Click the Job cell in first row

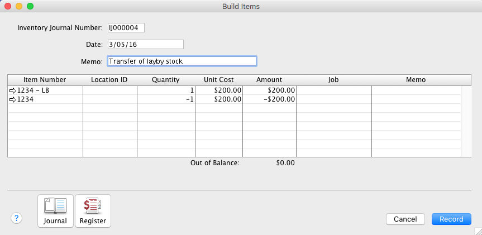333,90
